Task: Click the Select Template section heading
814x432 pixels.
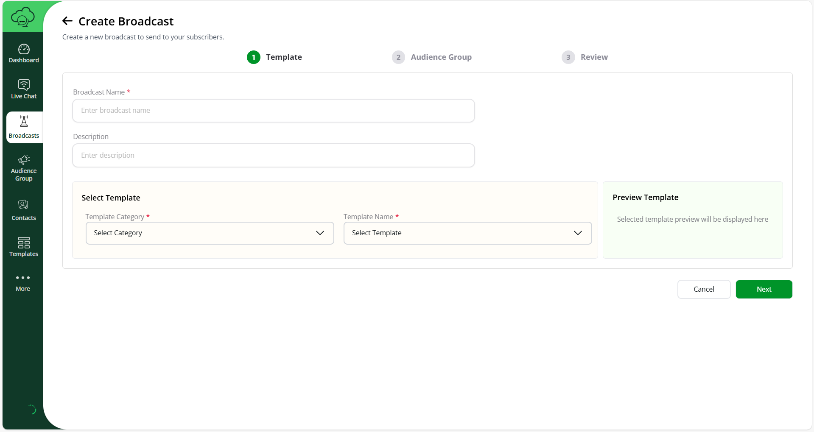Action: click(111, 198)
